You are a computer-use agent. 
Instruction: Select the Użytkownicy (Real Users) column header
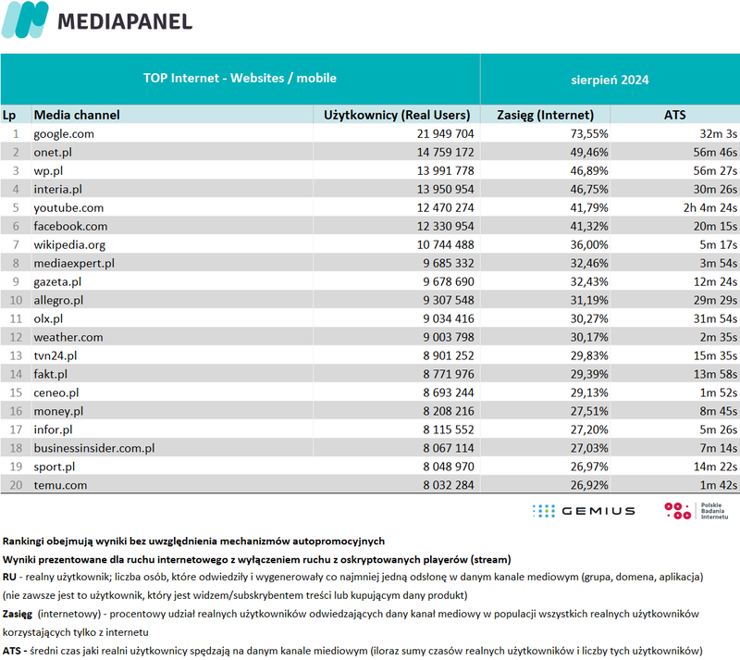tap(397, 115)
